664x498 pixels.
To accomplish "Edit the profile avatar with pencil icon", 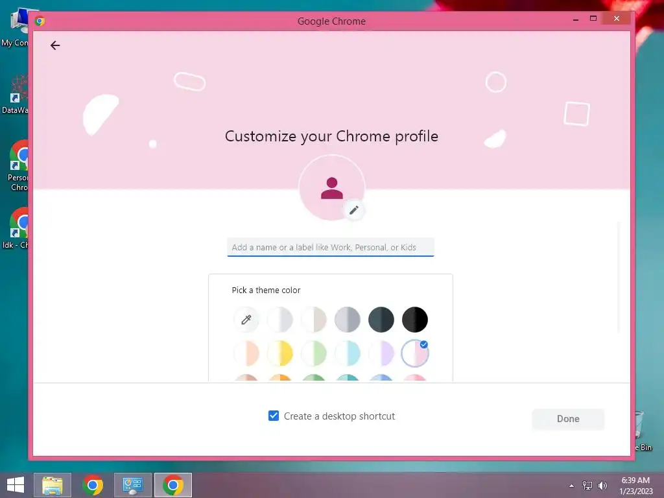I will click(x=354, y=210).
